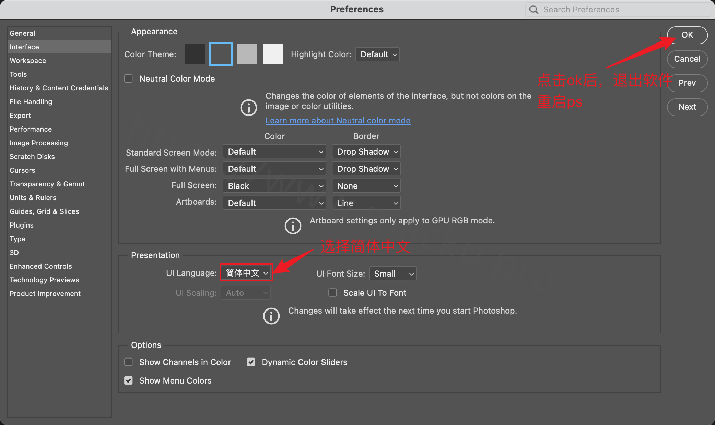This screenshot has width=715, height=425.
Task: Open the Highlight Color dropdown
Action: [377, 54]
